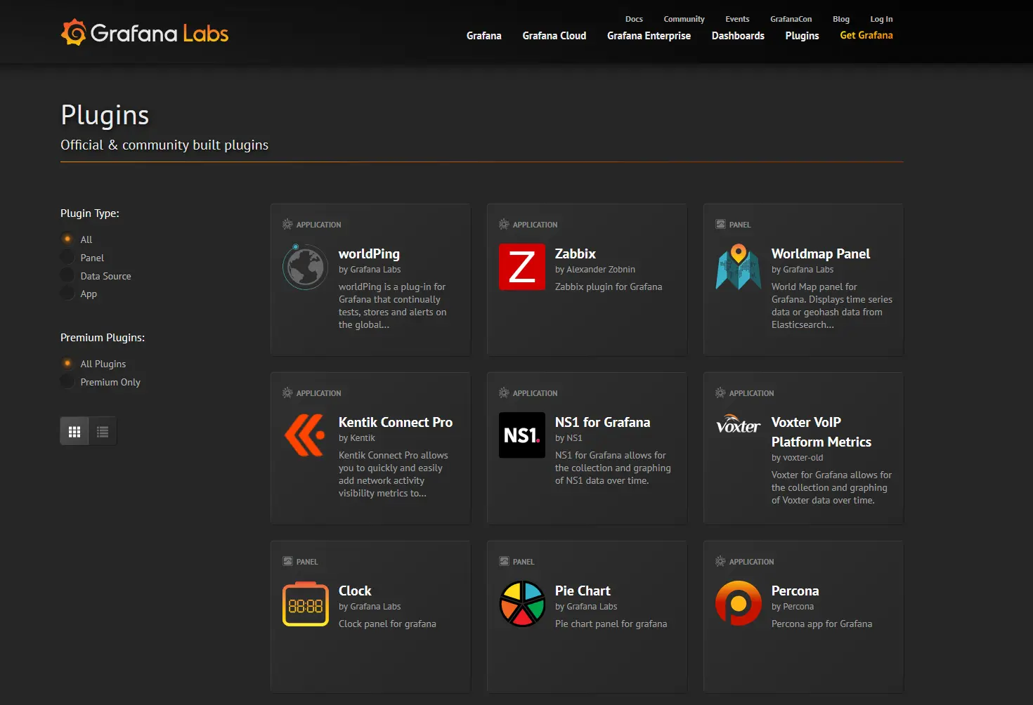The image size is (1033, 705).
Task: Select the All plugin type radio
Action: 67,239
